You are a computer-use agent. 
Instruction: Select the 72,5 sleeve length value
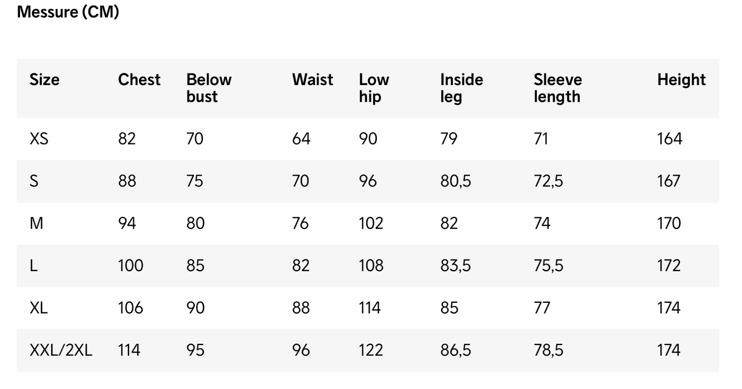[x=548, y=181]
